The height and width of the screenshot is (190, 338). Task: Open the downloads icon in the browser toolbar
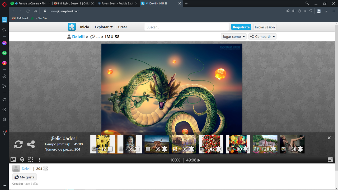tap(326, 11)
